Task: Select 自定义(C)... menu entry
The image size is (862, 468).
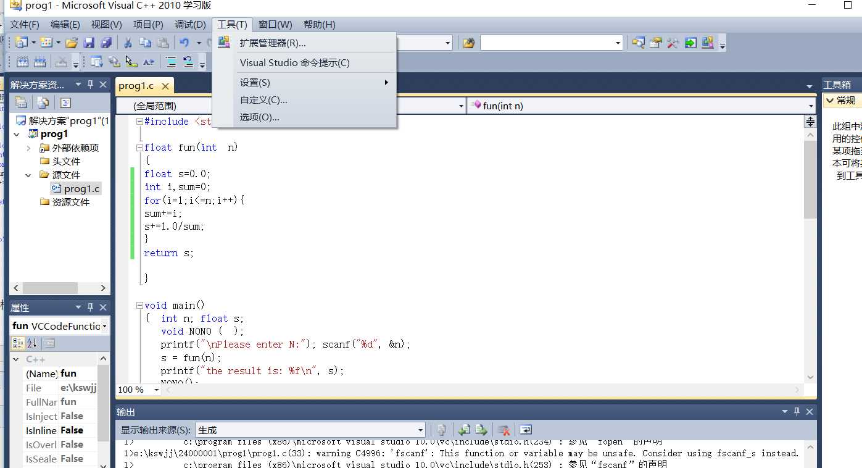Action: [304, 100]
